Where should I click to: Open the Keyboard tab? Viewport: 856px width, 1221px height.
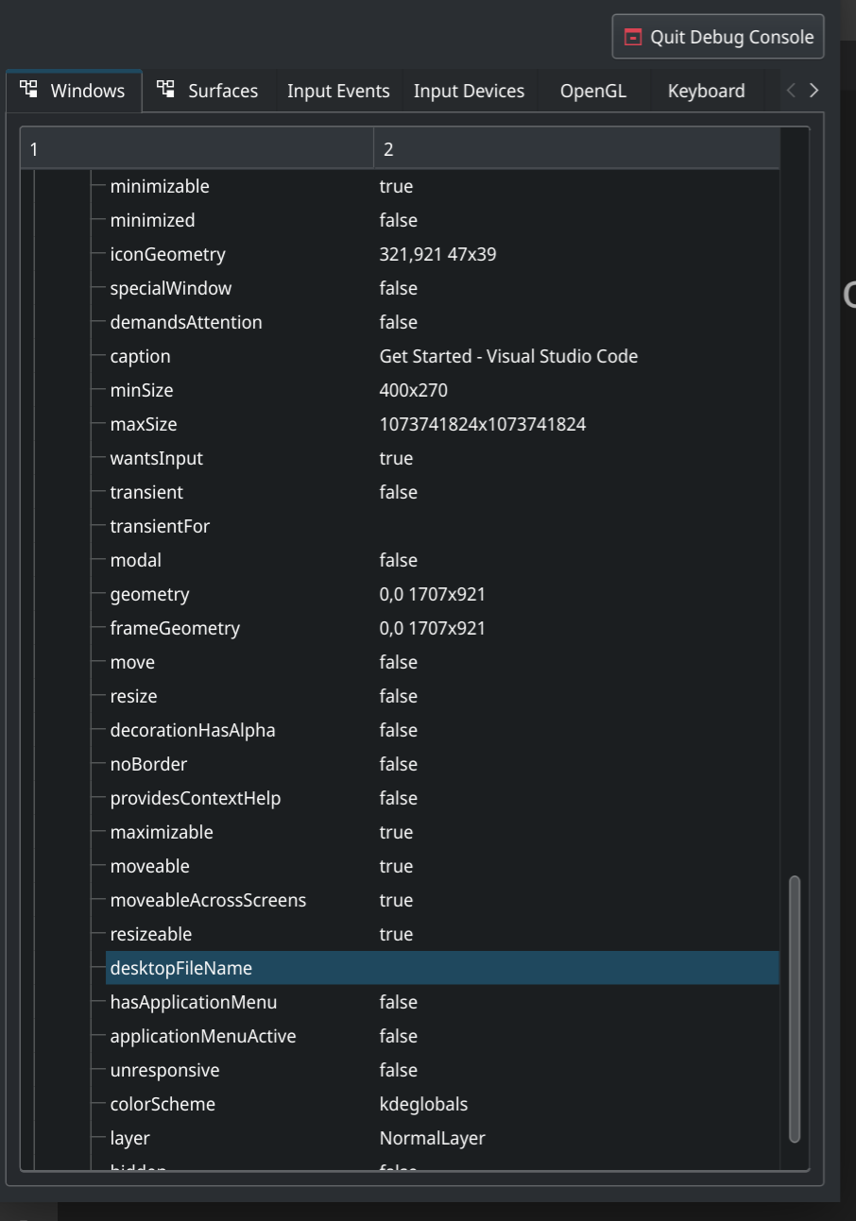pos(705,90)
